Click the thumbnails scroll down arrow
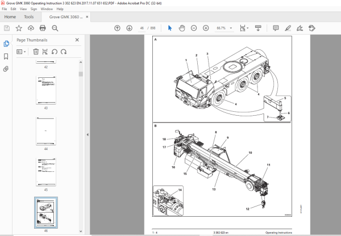Image resolution: width=341 pixels, height=236 pixels. [81, 231]
